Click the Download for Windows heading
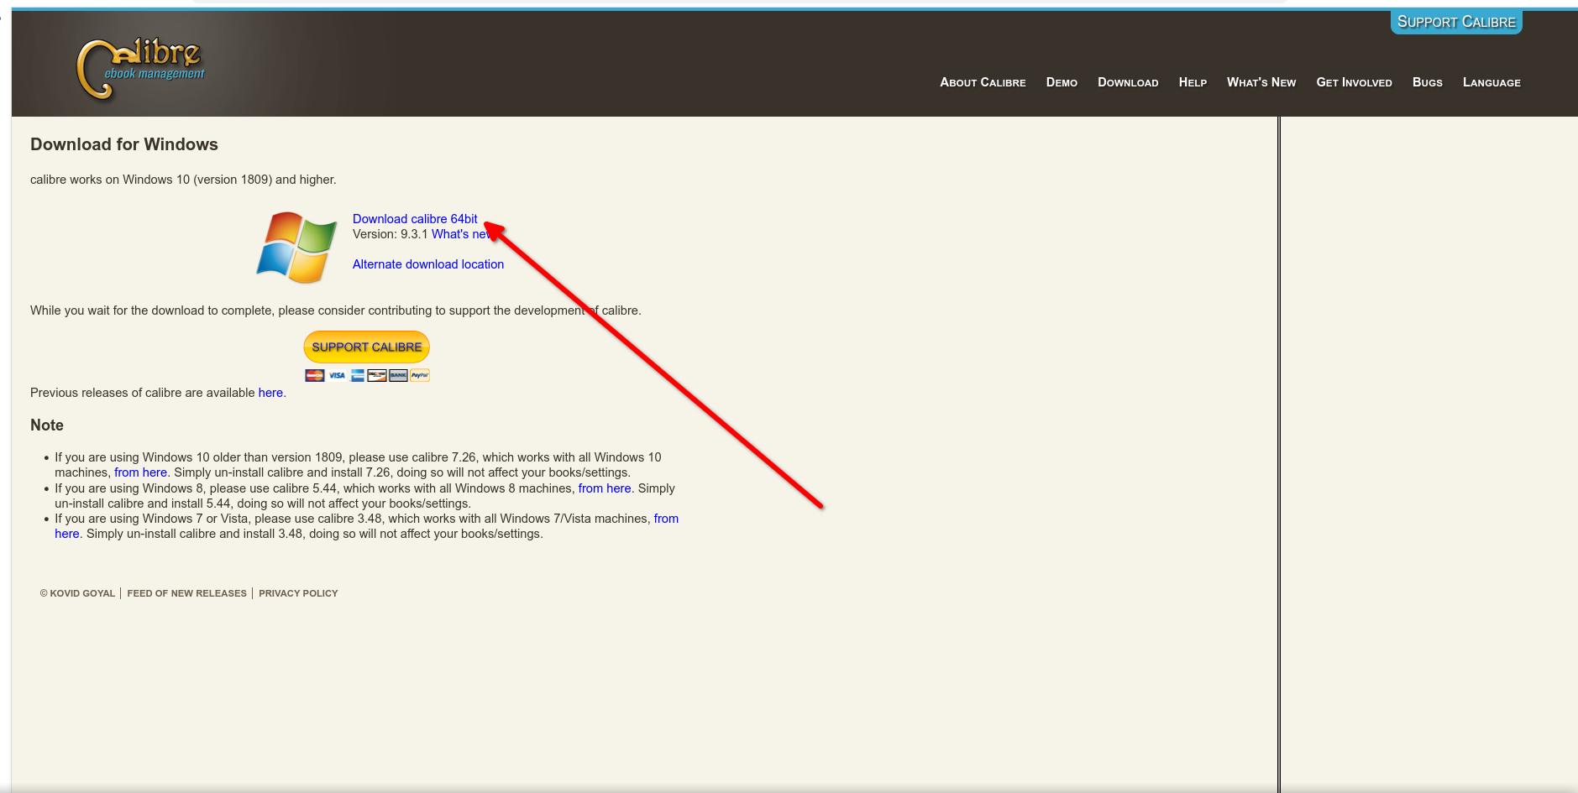The image size is (1578, 793). click(x=124, y=144)
